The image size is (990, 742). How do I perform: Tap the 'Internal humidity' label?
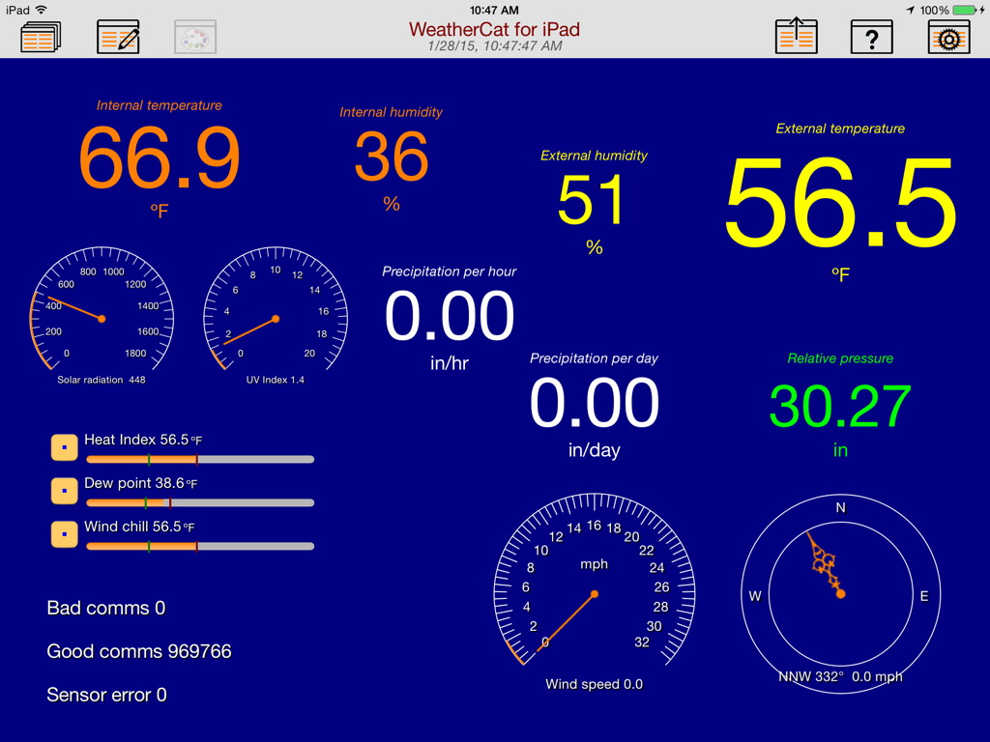392,112
